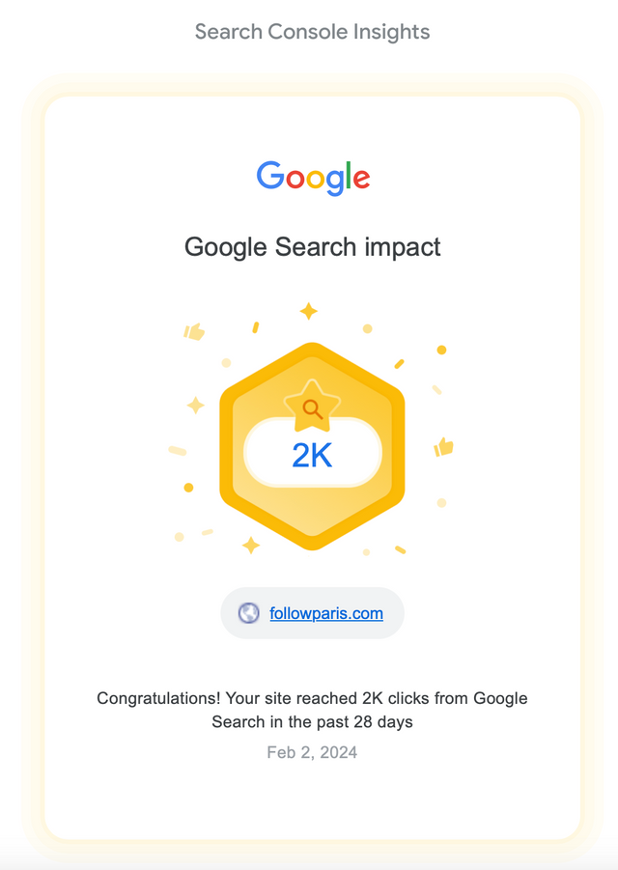Click the Google Search impact heading
Viewport: 618px width, 870px height.
pos(312,247)
